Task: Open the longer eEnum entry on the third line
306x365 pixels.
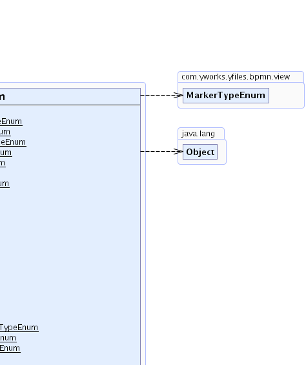Action: 13,142
